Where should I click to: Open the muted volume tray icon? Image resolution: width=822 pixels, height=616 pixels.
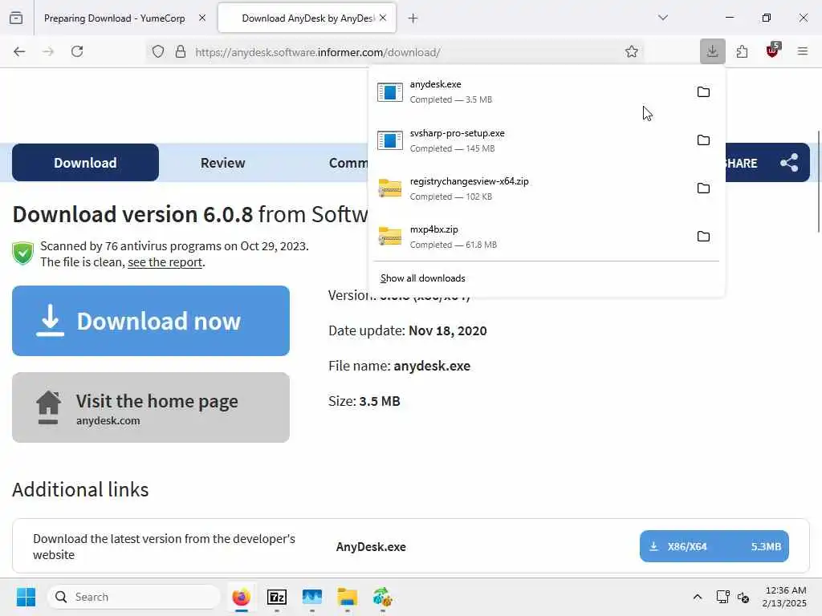[x=743, y=597]
